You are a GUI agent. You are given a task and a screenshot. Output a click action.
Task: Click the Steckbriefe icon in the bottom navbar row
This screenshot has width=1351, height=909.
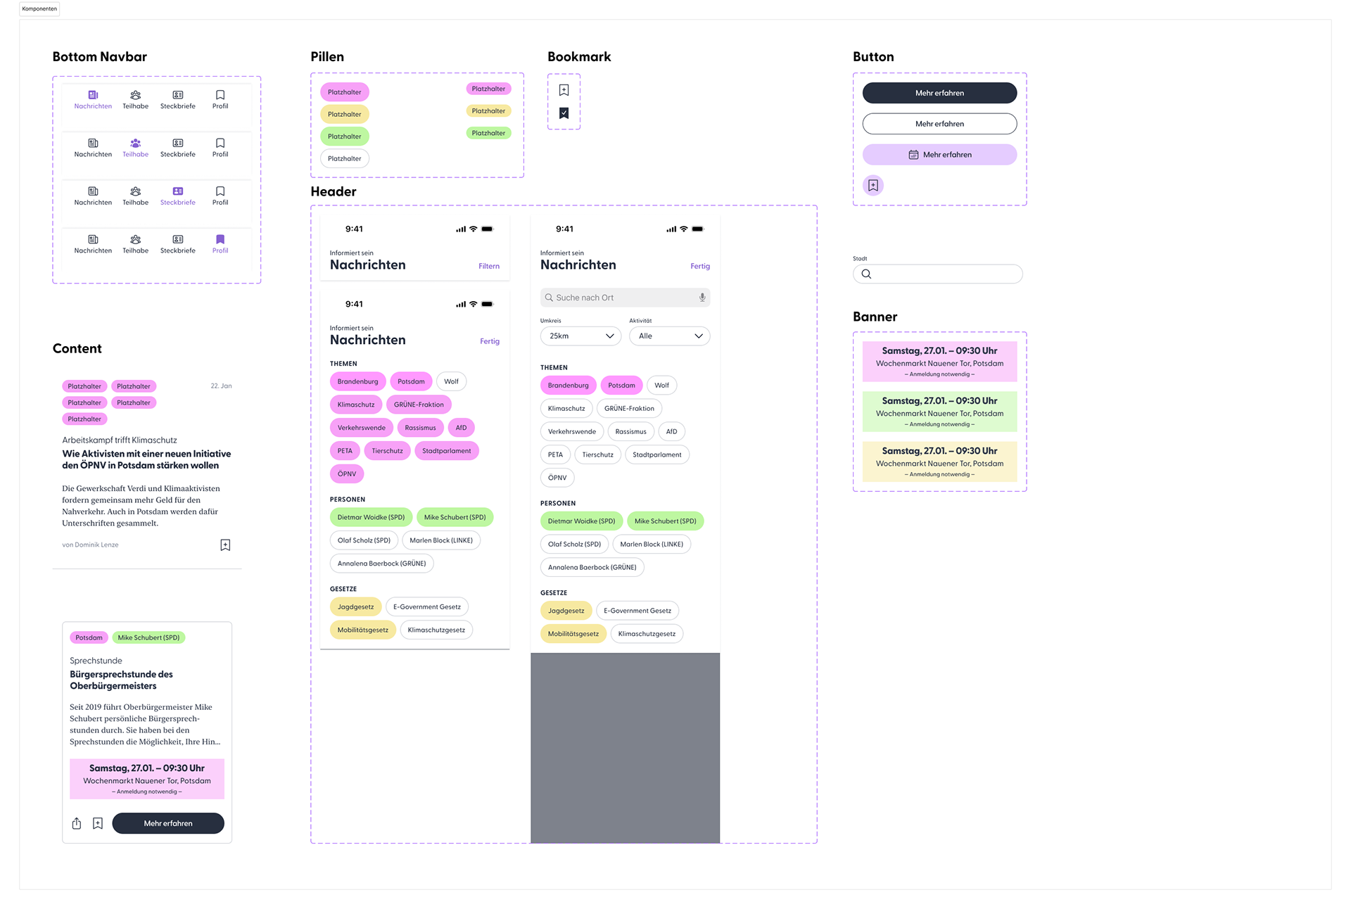pyautogui.click(x=178, y=239)
